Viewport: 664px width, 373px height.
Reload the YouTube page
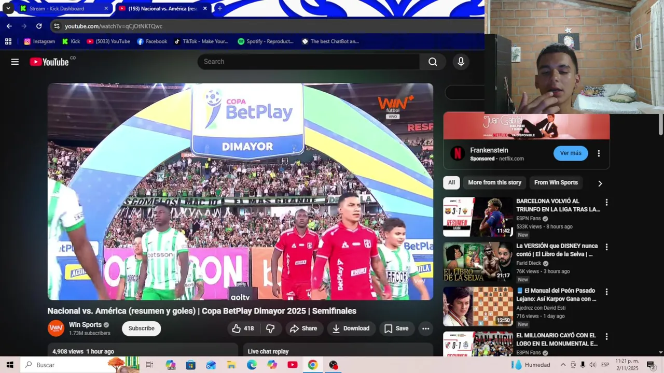pos(39,26)
